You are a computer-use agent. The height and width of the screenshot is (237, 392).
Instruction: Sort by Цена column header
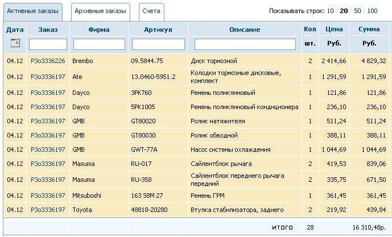click(334, 29)
